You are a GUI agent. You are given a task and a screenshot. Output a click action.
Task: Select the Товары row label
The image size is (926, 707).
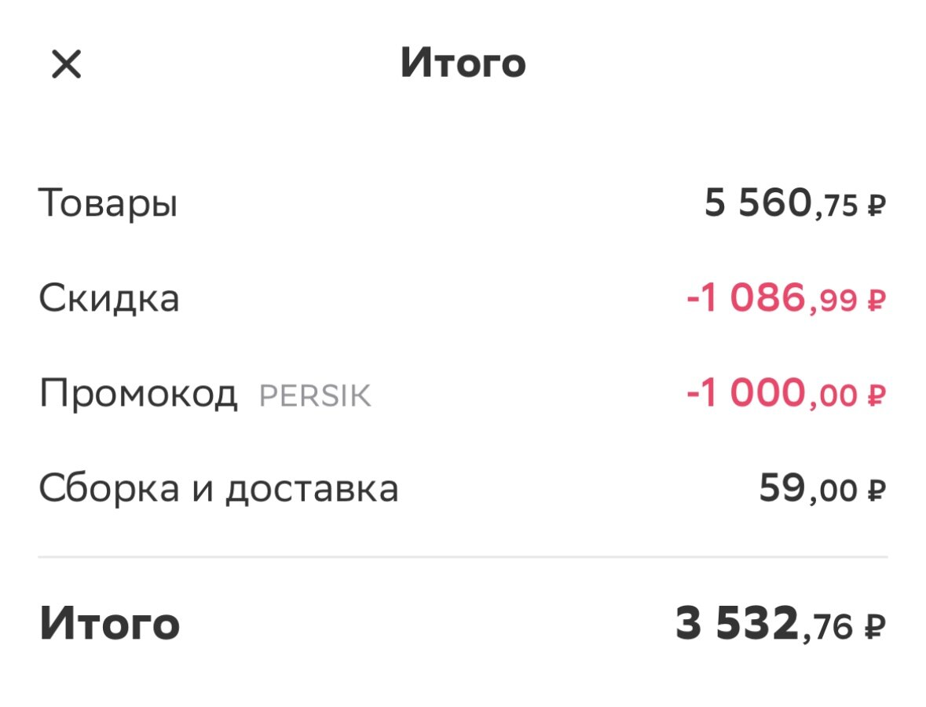pos(108,203)
